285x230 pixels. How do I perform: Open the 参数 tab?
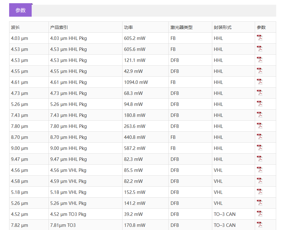coord(20,10)
